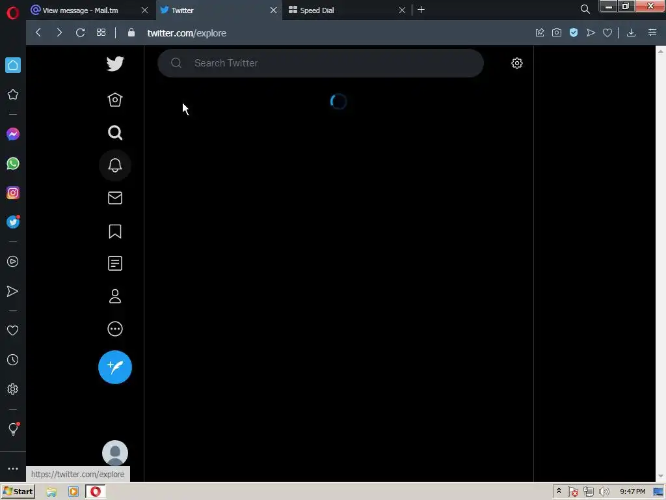Open Messenger in Opera sidebar
Image resolution: width=666 pixels, height=500 pixels.
pyautogui.click(x=13, y=134)
